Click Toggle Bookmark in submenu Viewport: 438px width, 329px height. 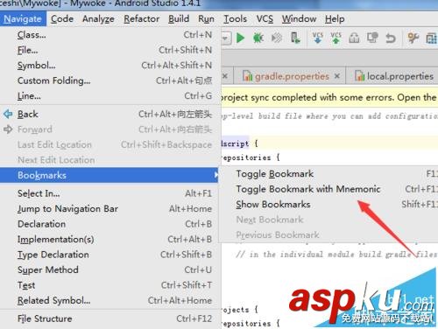click(329, 174)
